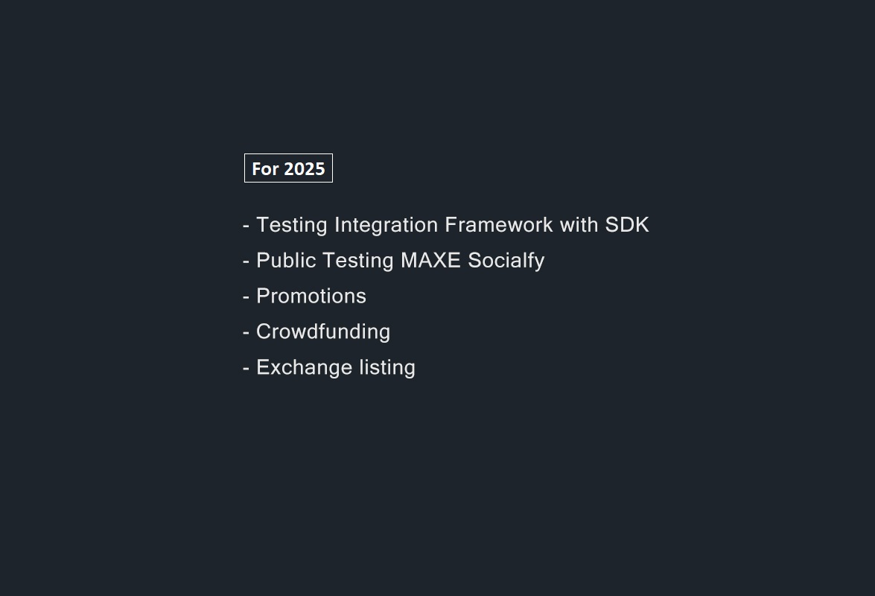Click the word "Socialfy"

[506, 261]
